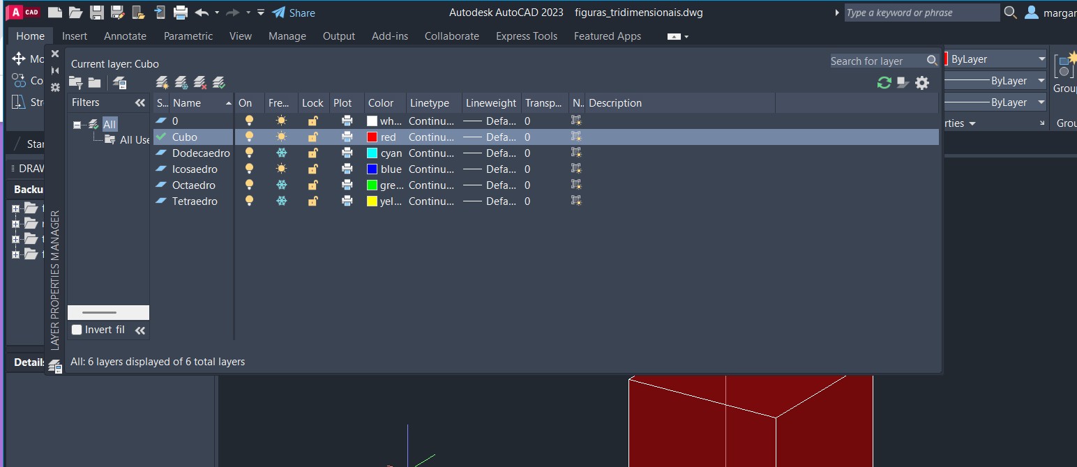This screenshot has height=467, width=1077.
Task: Click the Set Current layer icon
Action: pos(219,83)
